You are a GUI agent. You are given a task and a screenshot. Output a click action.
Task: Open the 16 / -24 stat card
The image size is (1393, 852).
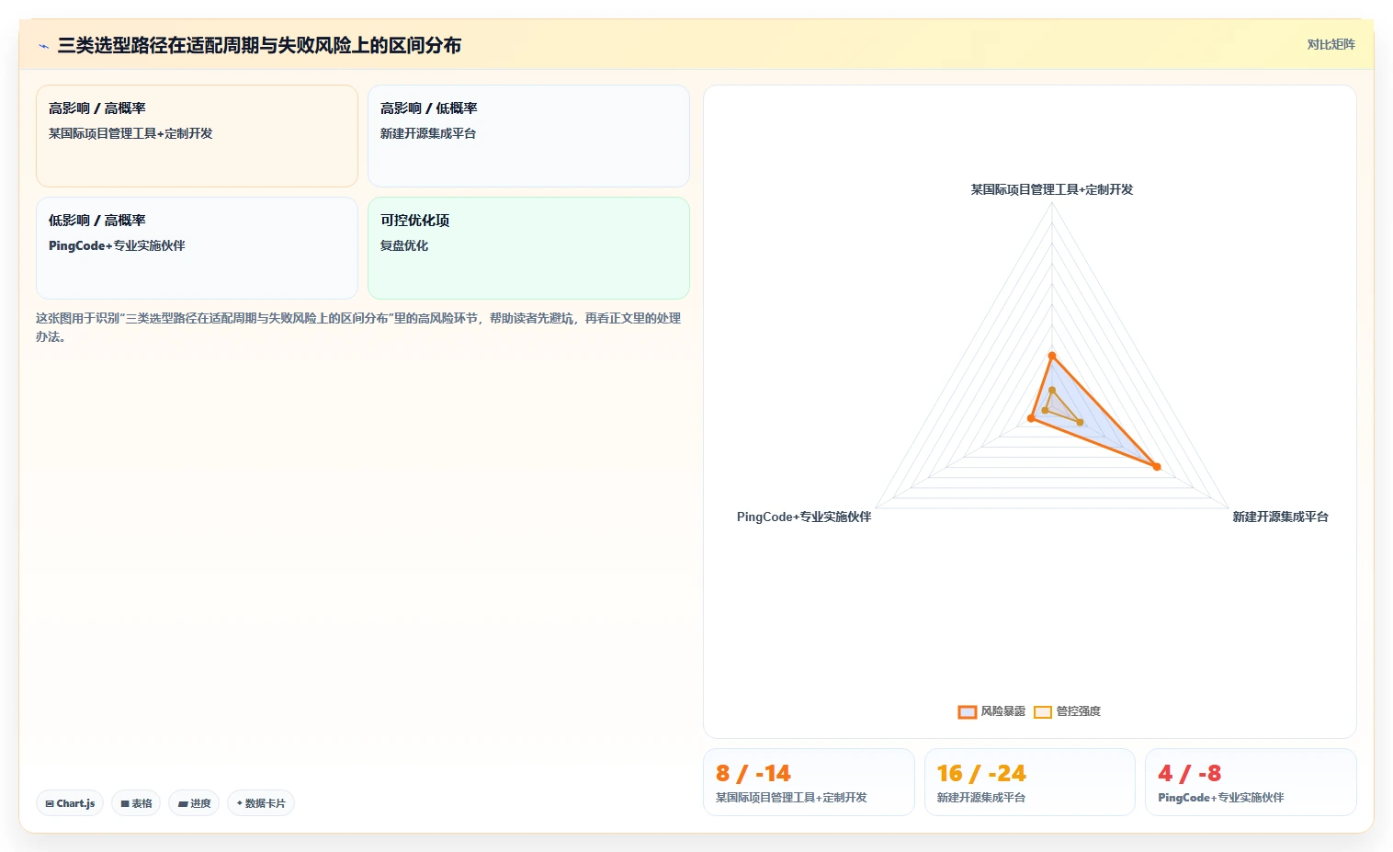click(1030, 782)
